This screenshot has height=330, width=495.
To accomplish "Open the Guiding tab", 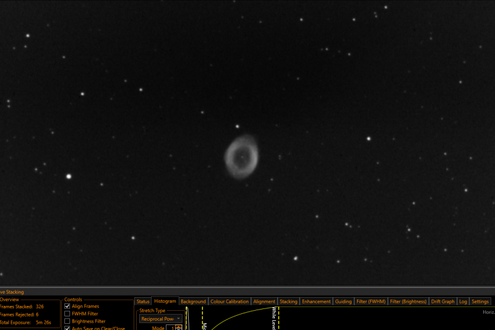I will [x=343, y=302].
